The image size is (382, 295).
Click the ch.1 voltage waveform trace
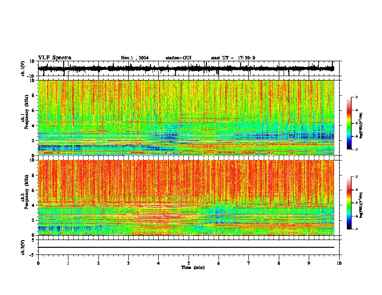tap(186, 68)
